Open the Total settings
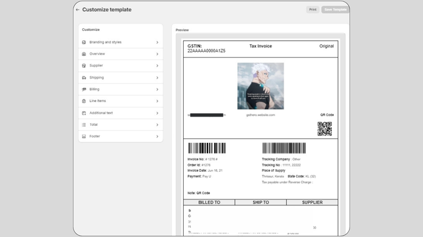This screenshot has width=423, height=237. point(120,124)
